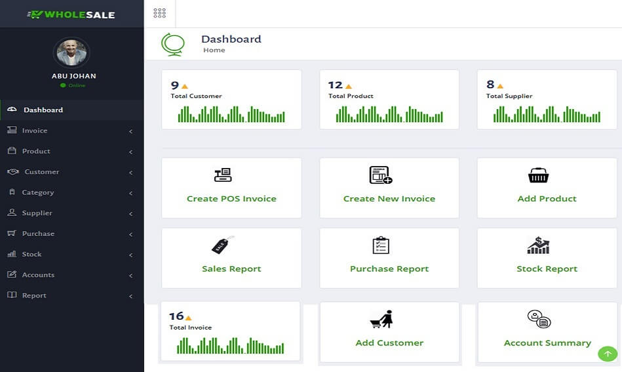Expand the Invoice menu chevron

131,131
